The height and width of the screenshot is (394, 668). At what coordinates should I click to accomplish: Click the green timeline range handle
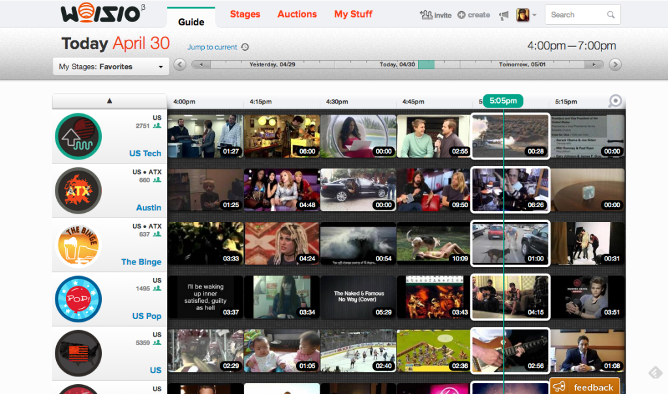point(426,64)
